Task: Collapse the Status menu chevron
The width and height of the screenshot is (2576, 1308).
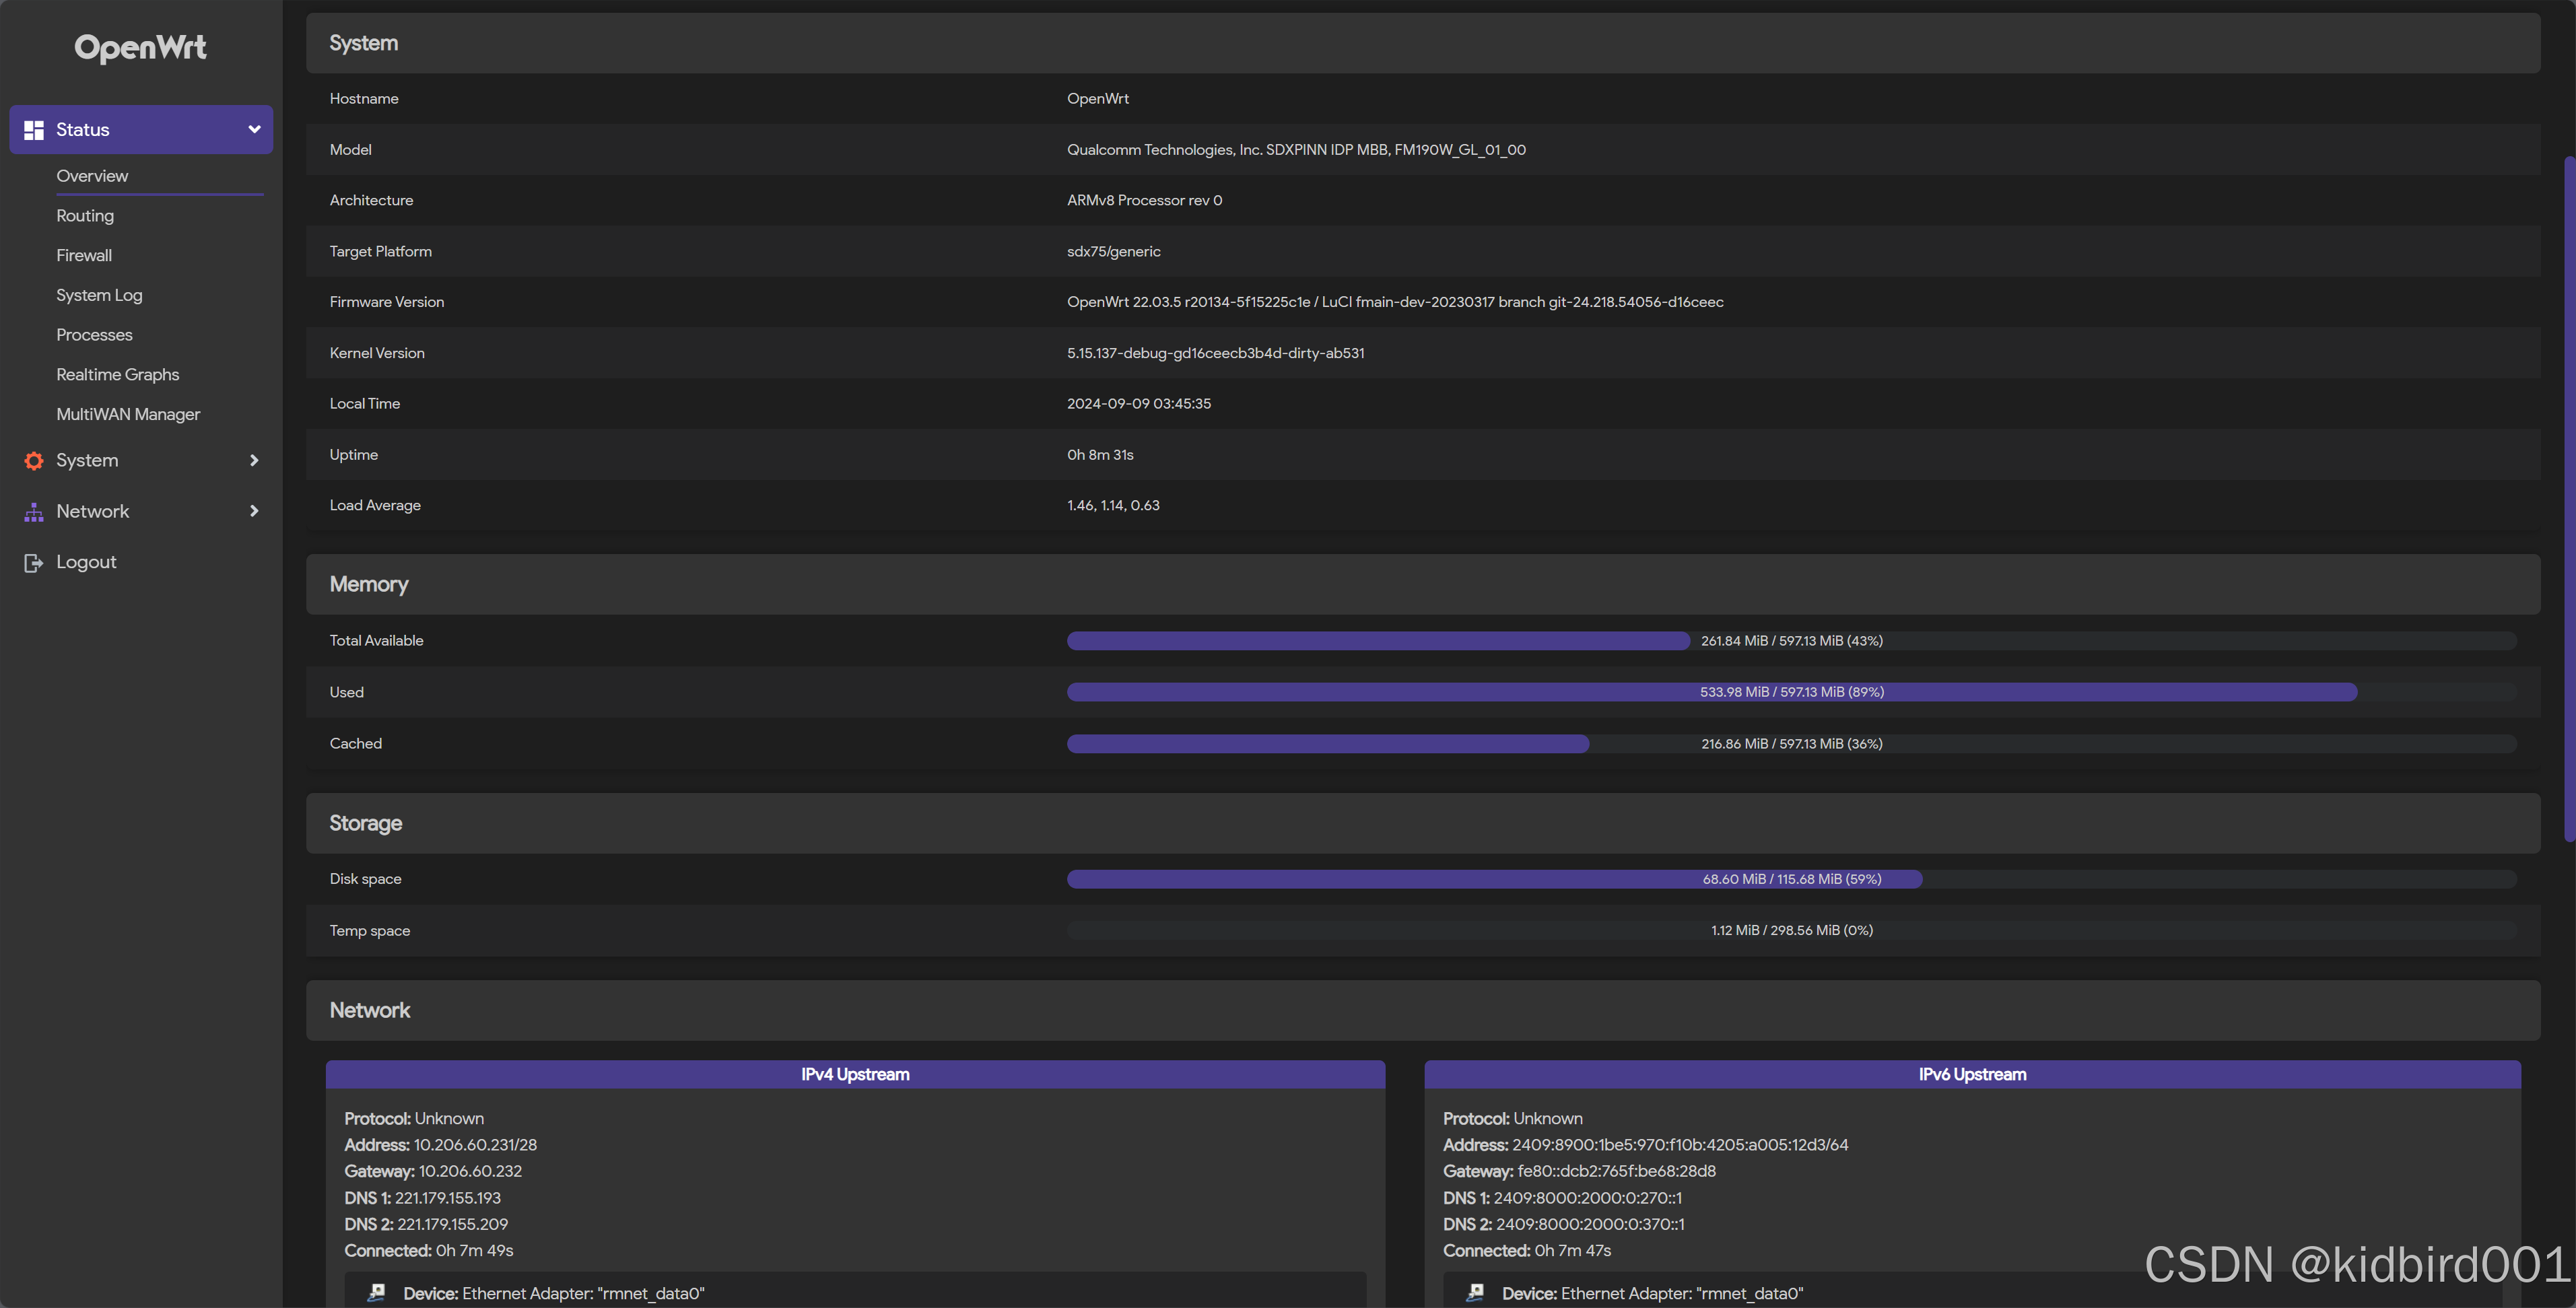Action: pos(254,130)
